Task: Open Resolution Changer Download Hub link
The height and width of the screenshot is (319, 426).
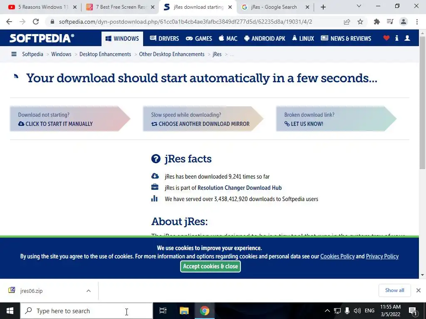Action: pyautogui.click(x=240, y=188)
